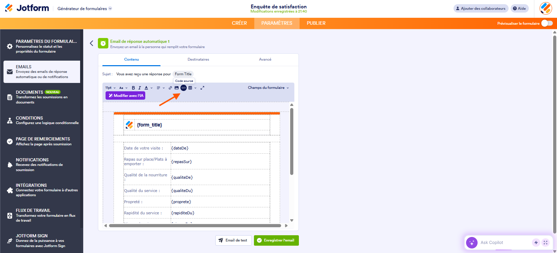This screenshot has width=557, height=253.
Task: Open the CONDITIONS sidebar icon
Action: click(10, 121)
